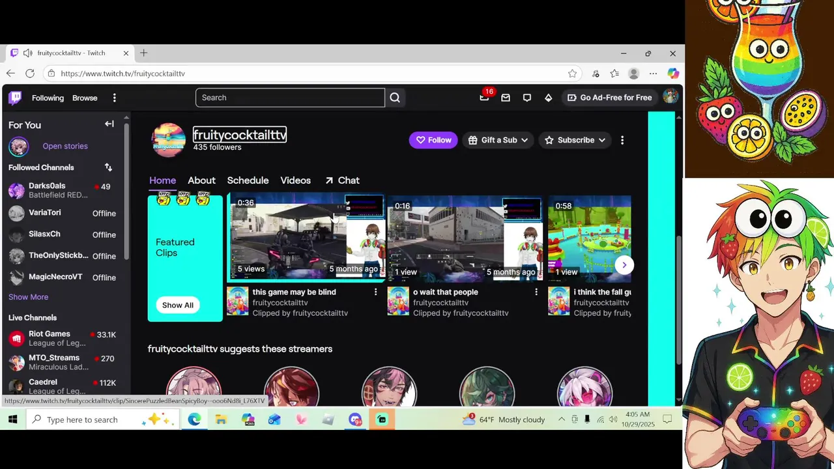Collapse the For You sidebar arrow

(x=109, y=124)
